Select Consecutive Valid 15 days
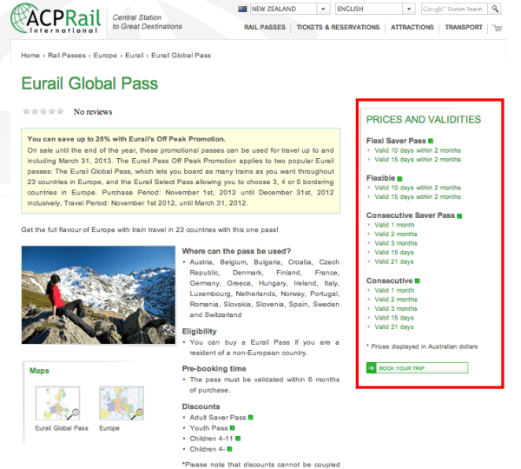 pyautogui.click(x=394, y=318)
